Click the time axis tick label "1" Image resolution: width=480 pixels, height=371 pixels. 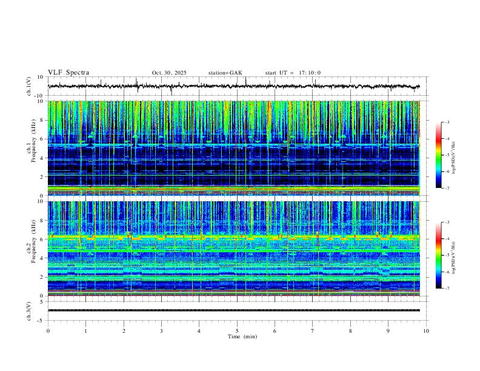85,331
